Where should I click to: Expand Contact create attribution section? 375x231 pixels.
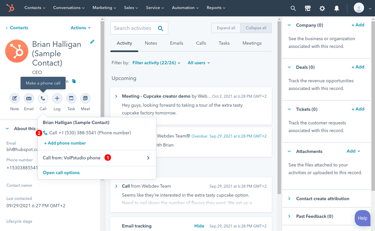pos(289,199)
